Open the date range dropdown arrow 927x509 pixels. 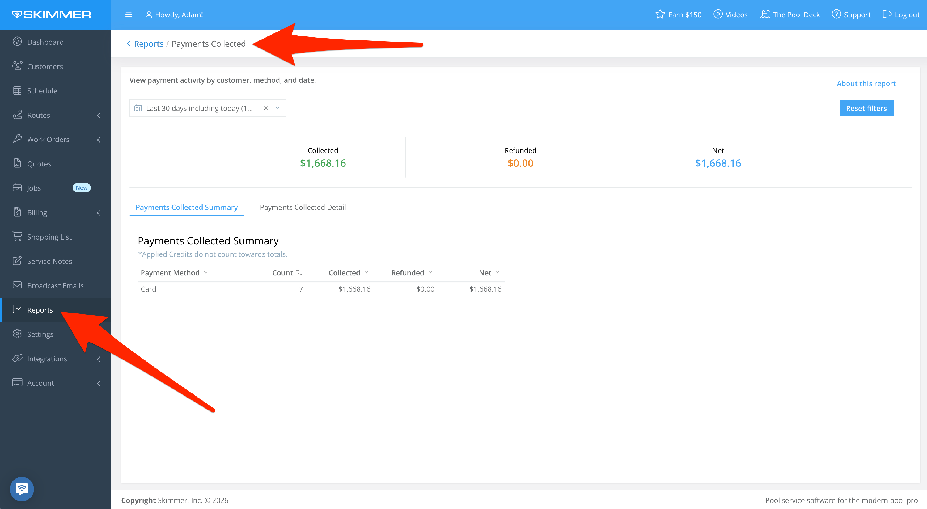click(x=277, y=108)
